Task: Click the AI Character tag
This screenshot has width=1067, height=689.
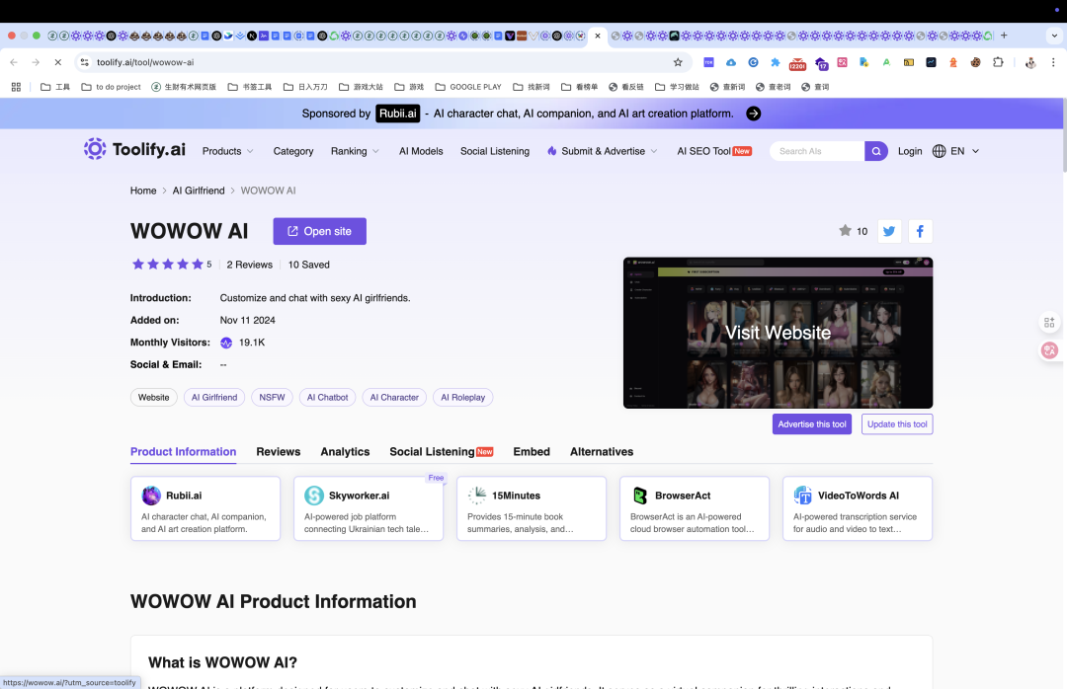Action: (x=394, y=397)
